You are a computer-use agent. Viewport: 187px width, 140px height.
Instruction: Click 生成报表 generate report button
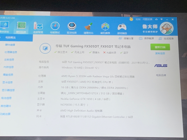tap(166, 39)
